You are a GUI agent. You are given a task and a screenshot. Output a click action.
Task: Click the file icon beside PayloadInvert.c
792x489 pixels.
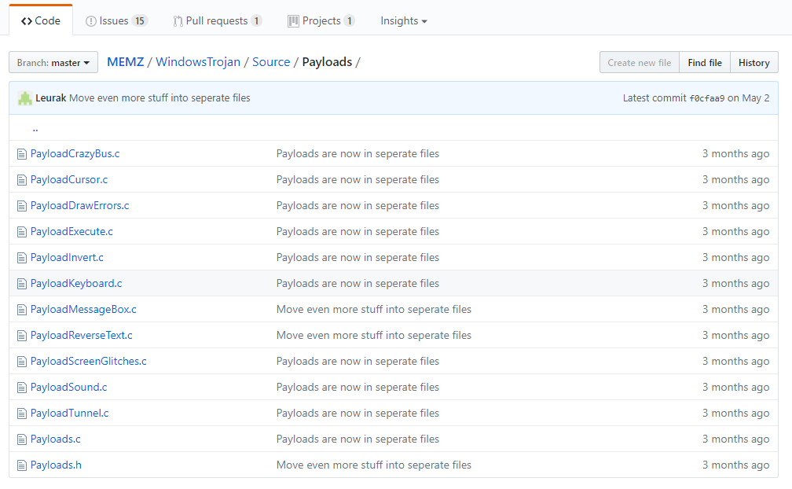click(x=22, y=258)
